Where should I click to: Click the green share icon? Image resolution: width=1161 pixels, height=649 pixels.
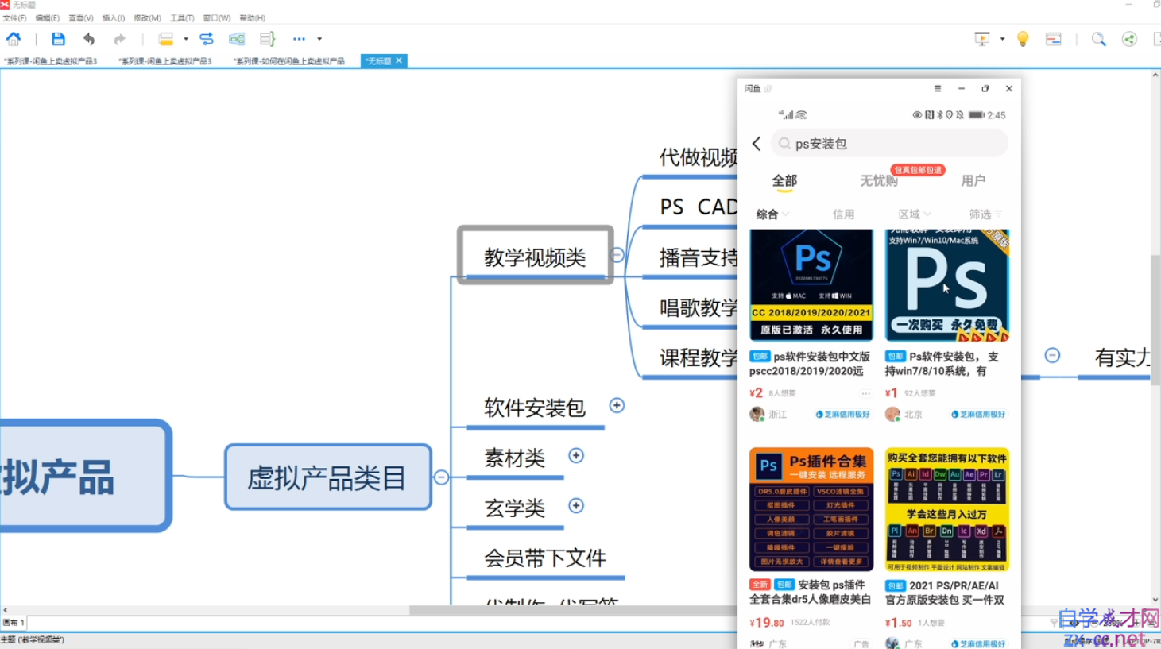1129,38
